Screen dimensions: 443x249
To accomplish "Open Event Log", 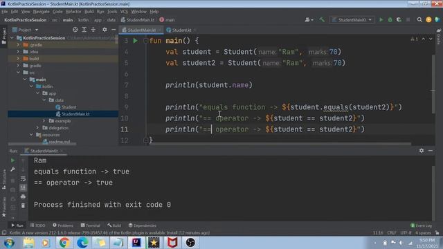I will pos(422,225).
